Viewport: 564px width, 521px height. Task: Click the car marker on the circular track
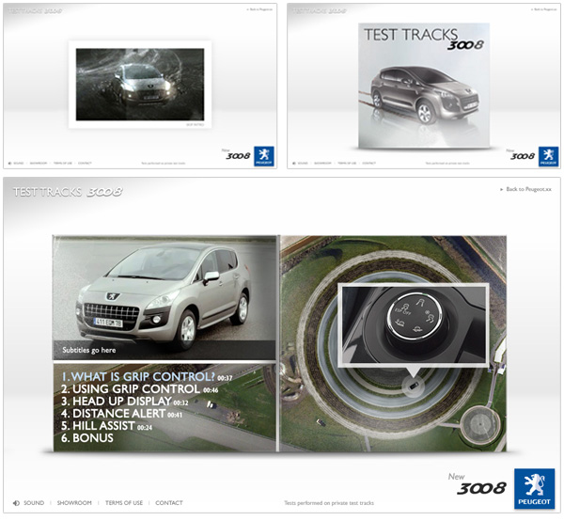pos(413,387)
